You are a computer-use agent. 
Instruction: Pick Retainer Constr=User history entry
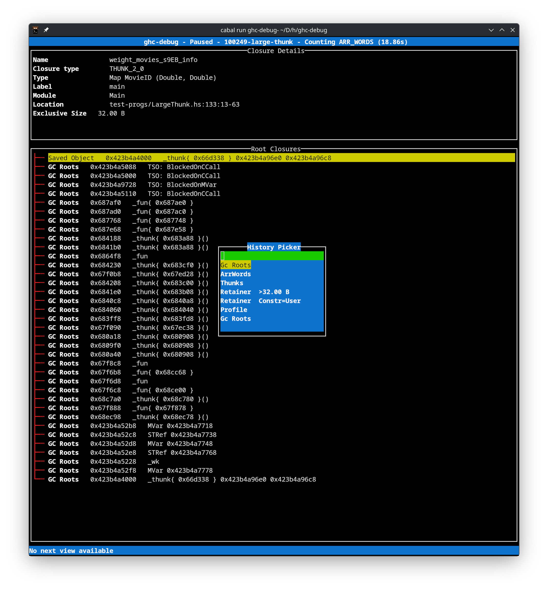point(261,301)
